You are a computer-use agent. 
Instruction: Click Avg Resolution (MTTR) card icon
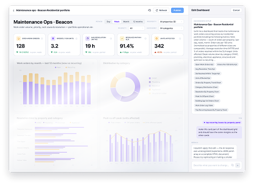[87, 38]
